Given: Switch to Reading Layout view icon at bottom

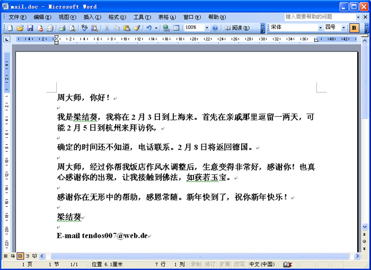Looking at the screenshot, I should 34,256.
